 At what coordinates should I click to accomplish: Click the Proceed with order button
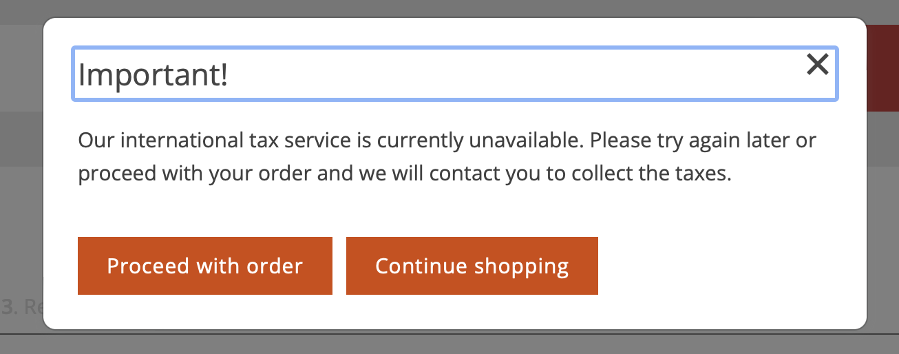[x=205, y=266]
